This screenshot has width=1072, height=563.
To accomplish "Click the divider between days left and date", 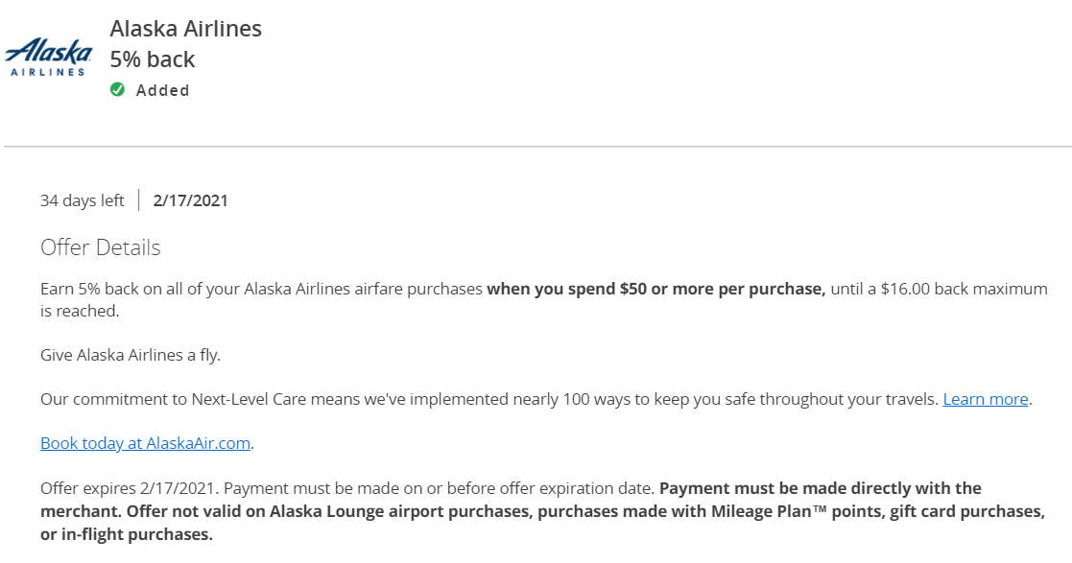I will tap(139, 200).
